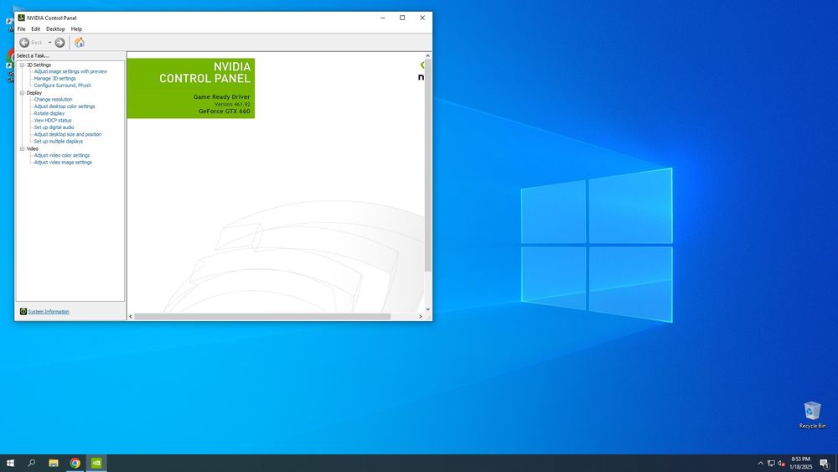Select Rotate display task
This screenshot has width=838, height=472.
49,113
